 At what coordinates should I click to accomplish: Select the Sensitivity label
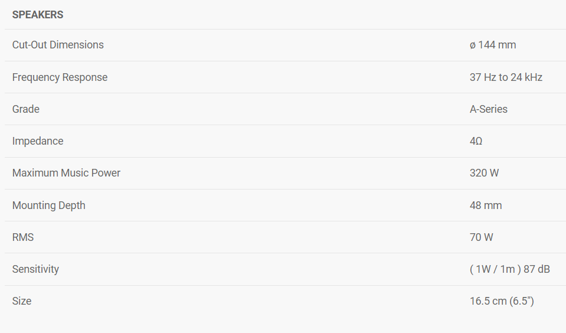35,269
